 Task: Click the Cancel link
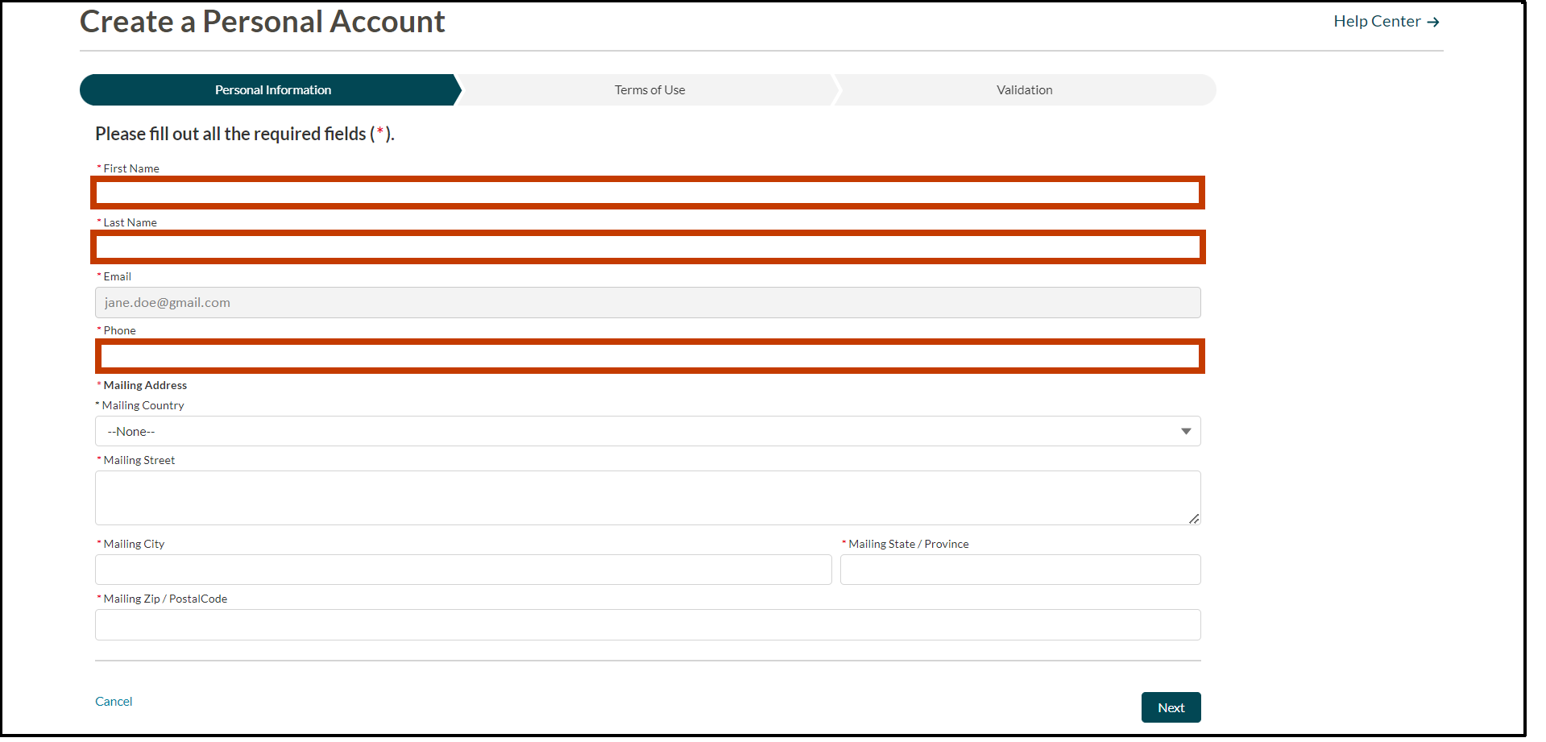pos(113,701)
